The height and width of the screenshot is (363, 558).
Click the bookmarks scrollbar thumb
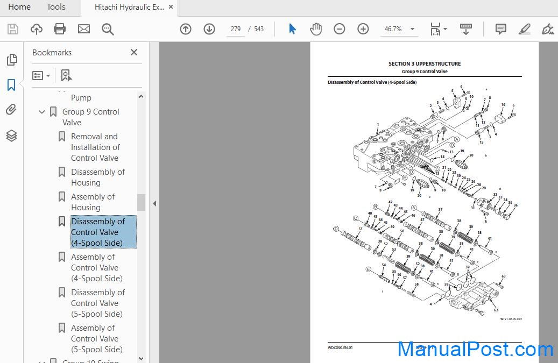coord(141,202)
